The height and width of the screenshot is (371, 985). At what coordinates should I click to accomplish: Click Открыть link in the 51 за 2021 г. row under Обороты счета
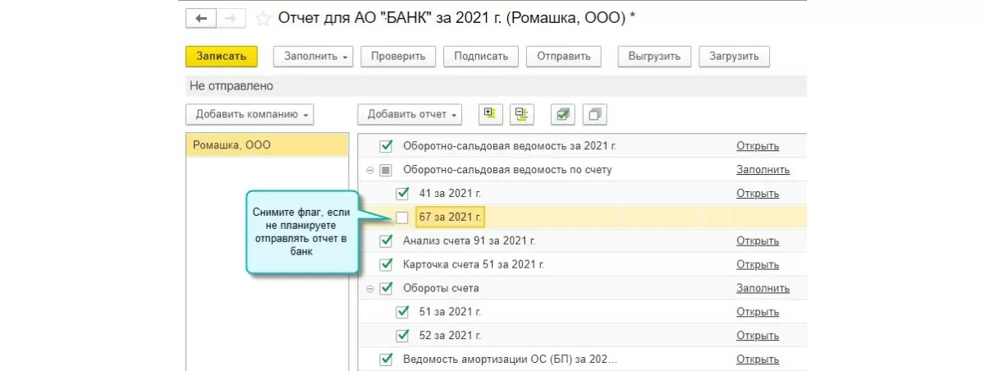[758, 312]
